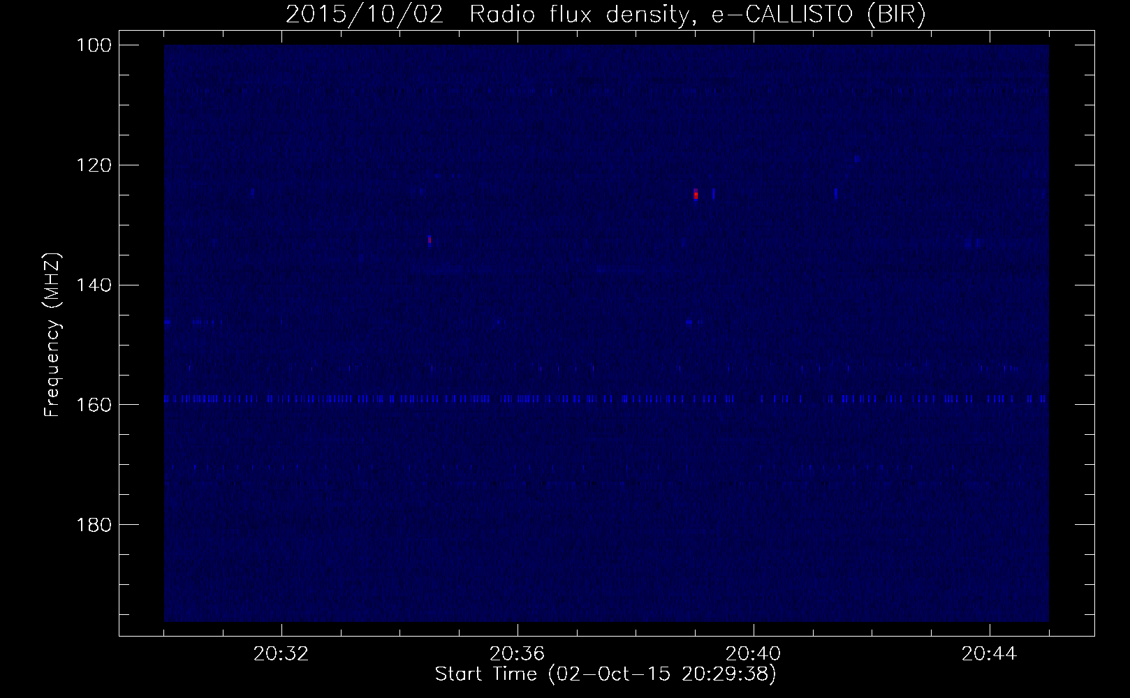Image resolution: width=1130 pixels, height=698 pixels.
Task: Click the 20:44 time tick label
Action: (990, 654)
